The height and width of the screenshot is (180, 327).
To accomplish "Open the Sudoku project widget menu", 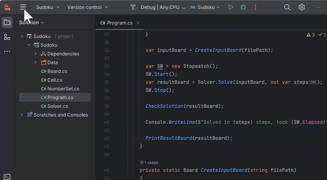I will point(47,7).
